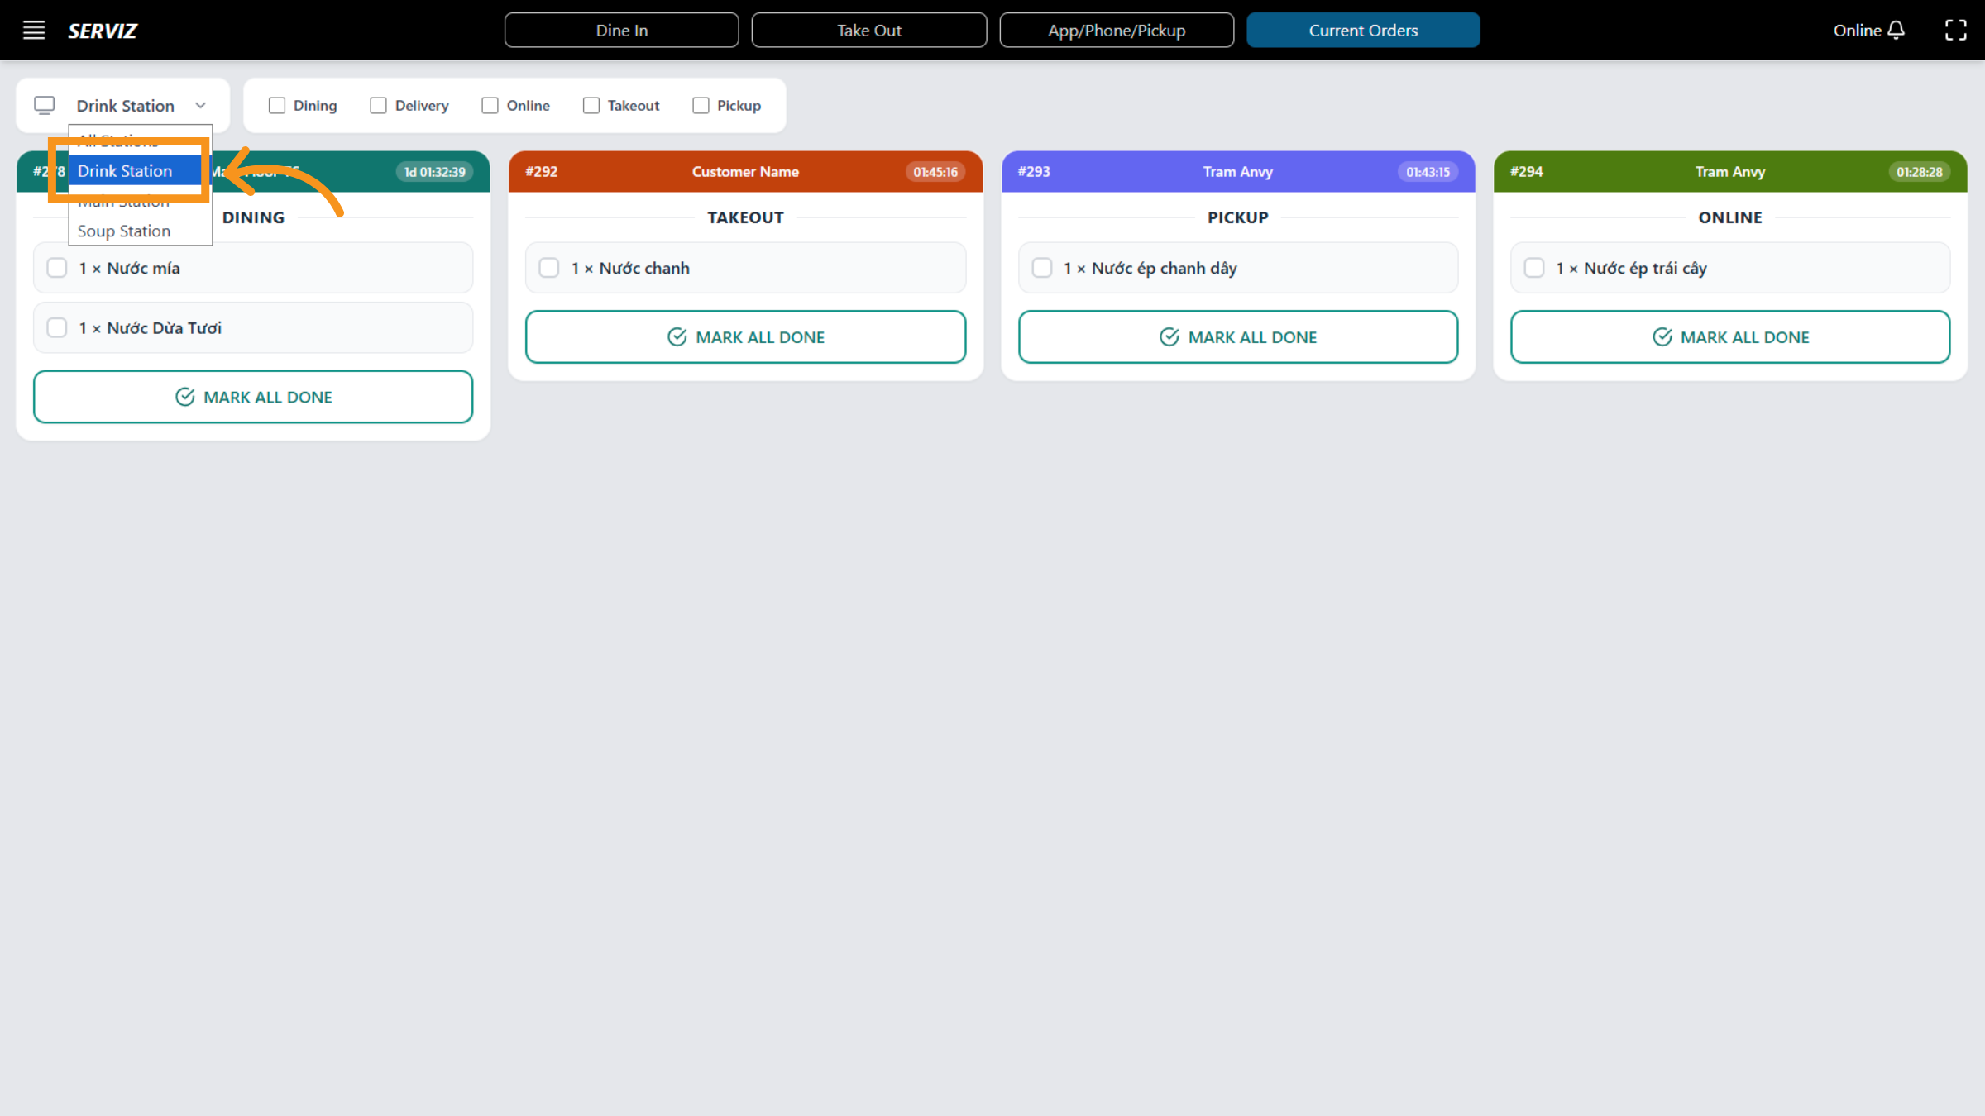The width and height of the screenshot is (1985, 1116).
Task: Switch to the App/Phone/Pickup tab
Action: pyautogui.click(x=1117, y=30)
